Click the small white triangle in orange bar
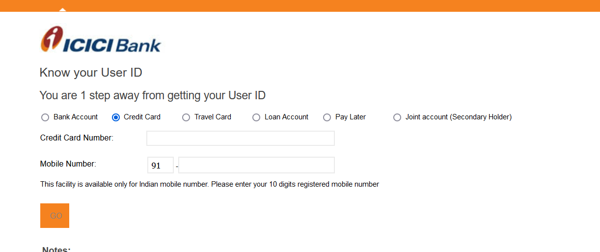Screen dimensions: 600x252 [62, 9]
